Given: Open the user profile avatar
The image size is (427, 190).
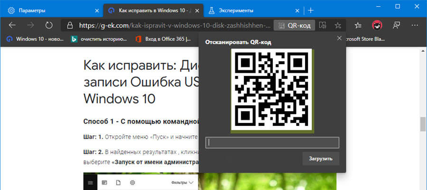Looking at the screenshot, I should (x=377, y=25).
